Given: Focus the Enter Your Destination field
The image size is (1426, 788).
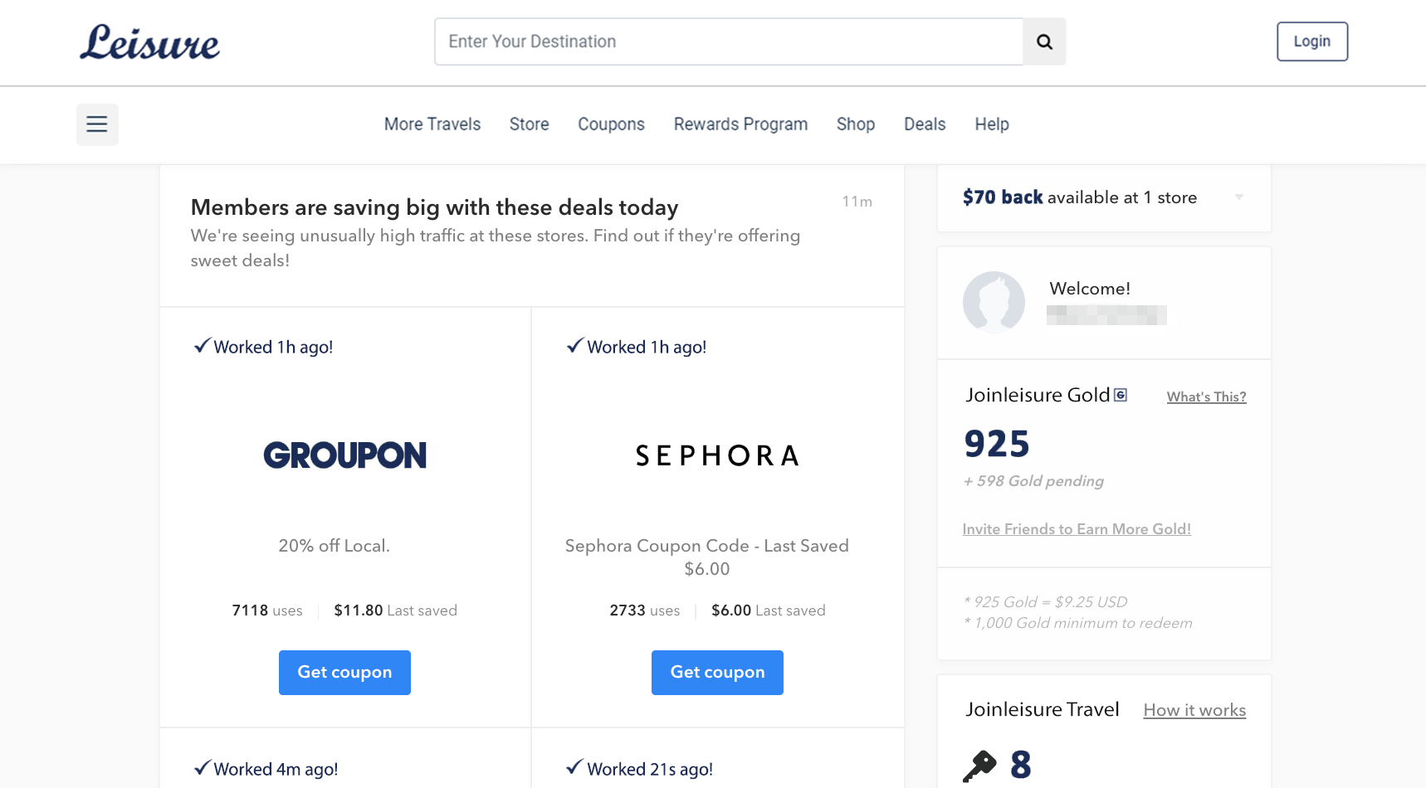Looking at the screenshot, I should tap(729, 41).
